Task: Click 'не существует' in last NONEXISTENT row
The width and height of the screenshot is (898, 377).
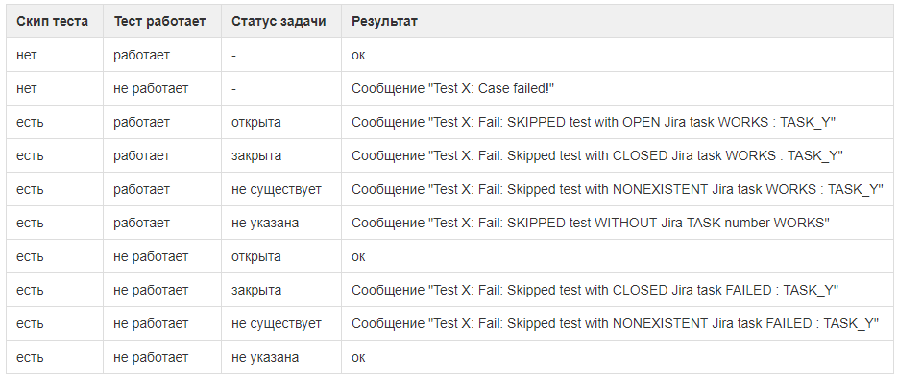Action: click(276, 324)
